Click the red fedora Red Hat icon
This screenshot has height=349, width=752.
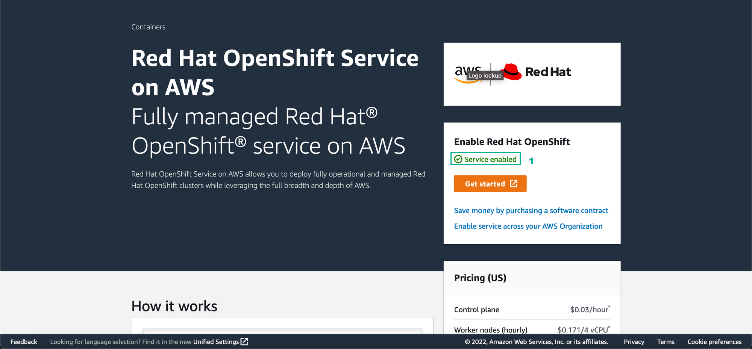512,71
